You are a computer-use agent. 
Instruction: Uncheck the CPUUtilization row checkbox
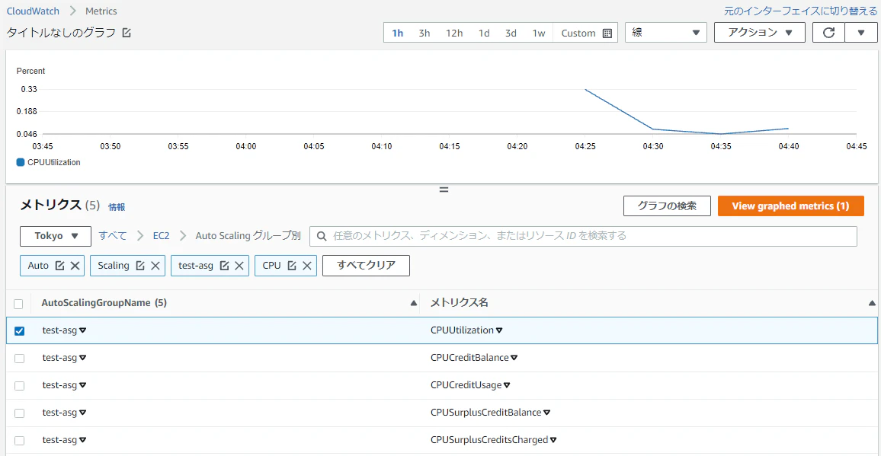click(19, 330)
